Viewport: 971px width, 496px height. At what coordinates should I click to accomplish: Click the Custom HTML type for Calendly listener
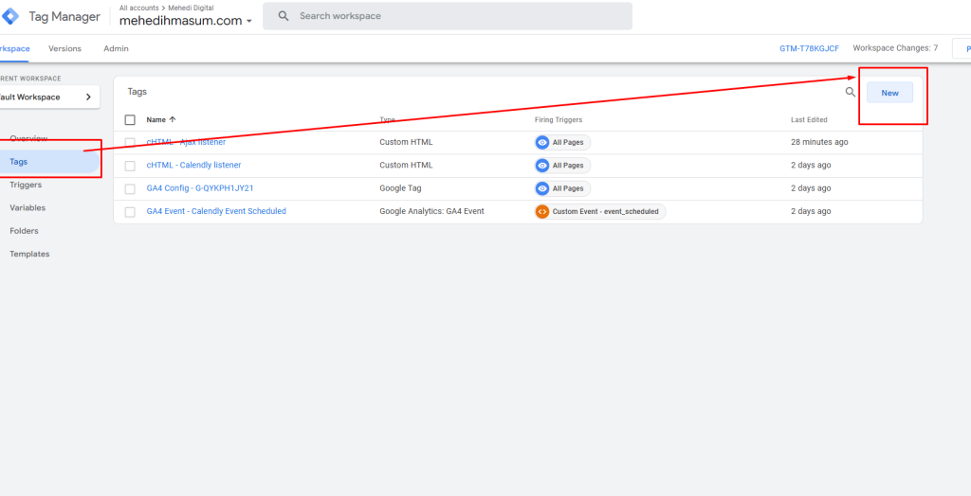[x=406, y=165]
